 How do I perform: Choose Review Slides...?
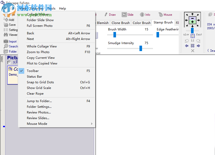(57, 118)
